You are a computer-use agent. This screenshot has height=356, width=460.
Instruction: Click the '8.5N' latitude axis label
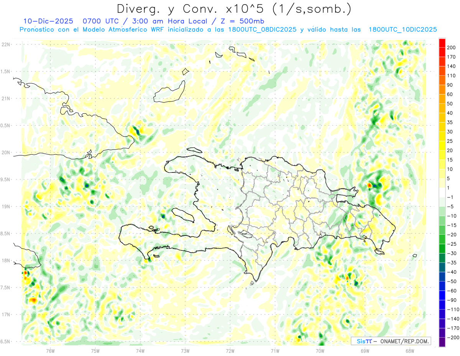(6, 233)
